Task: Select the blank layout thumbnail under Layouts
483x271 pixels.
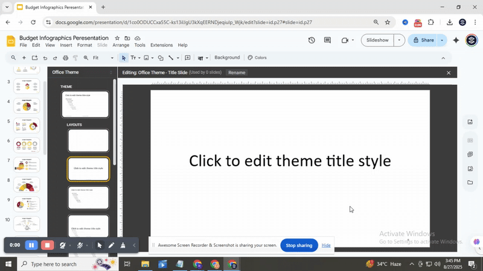Action: (89, 140)
